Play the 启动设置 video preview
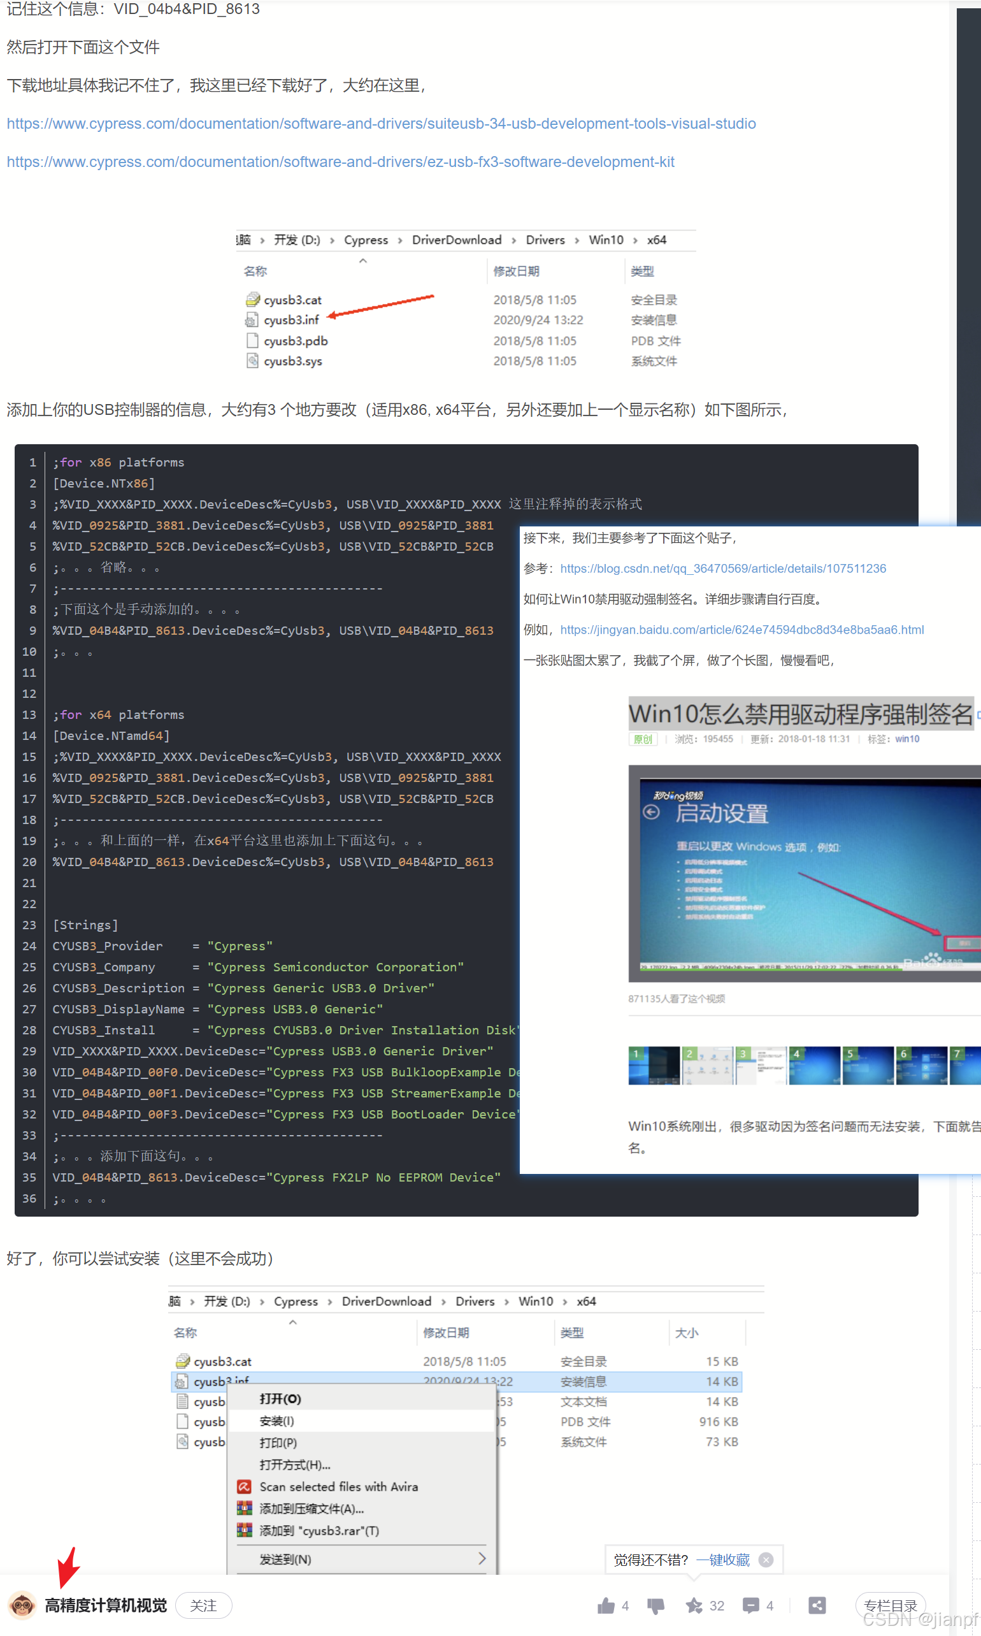The width and height of the screenshot is (981, 1636). tap(805, 874)
